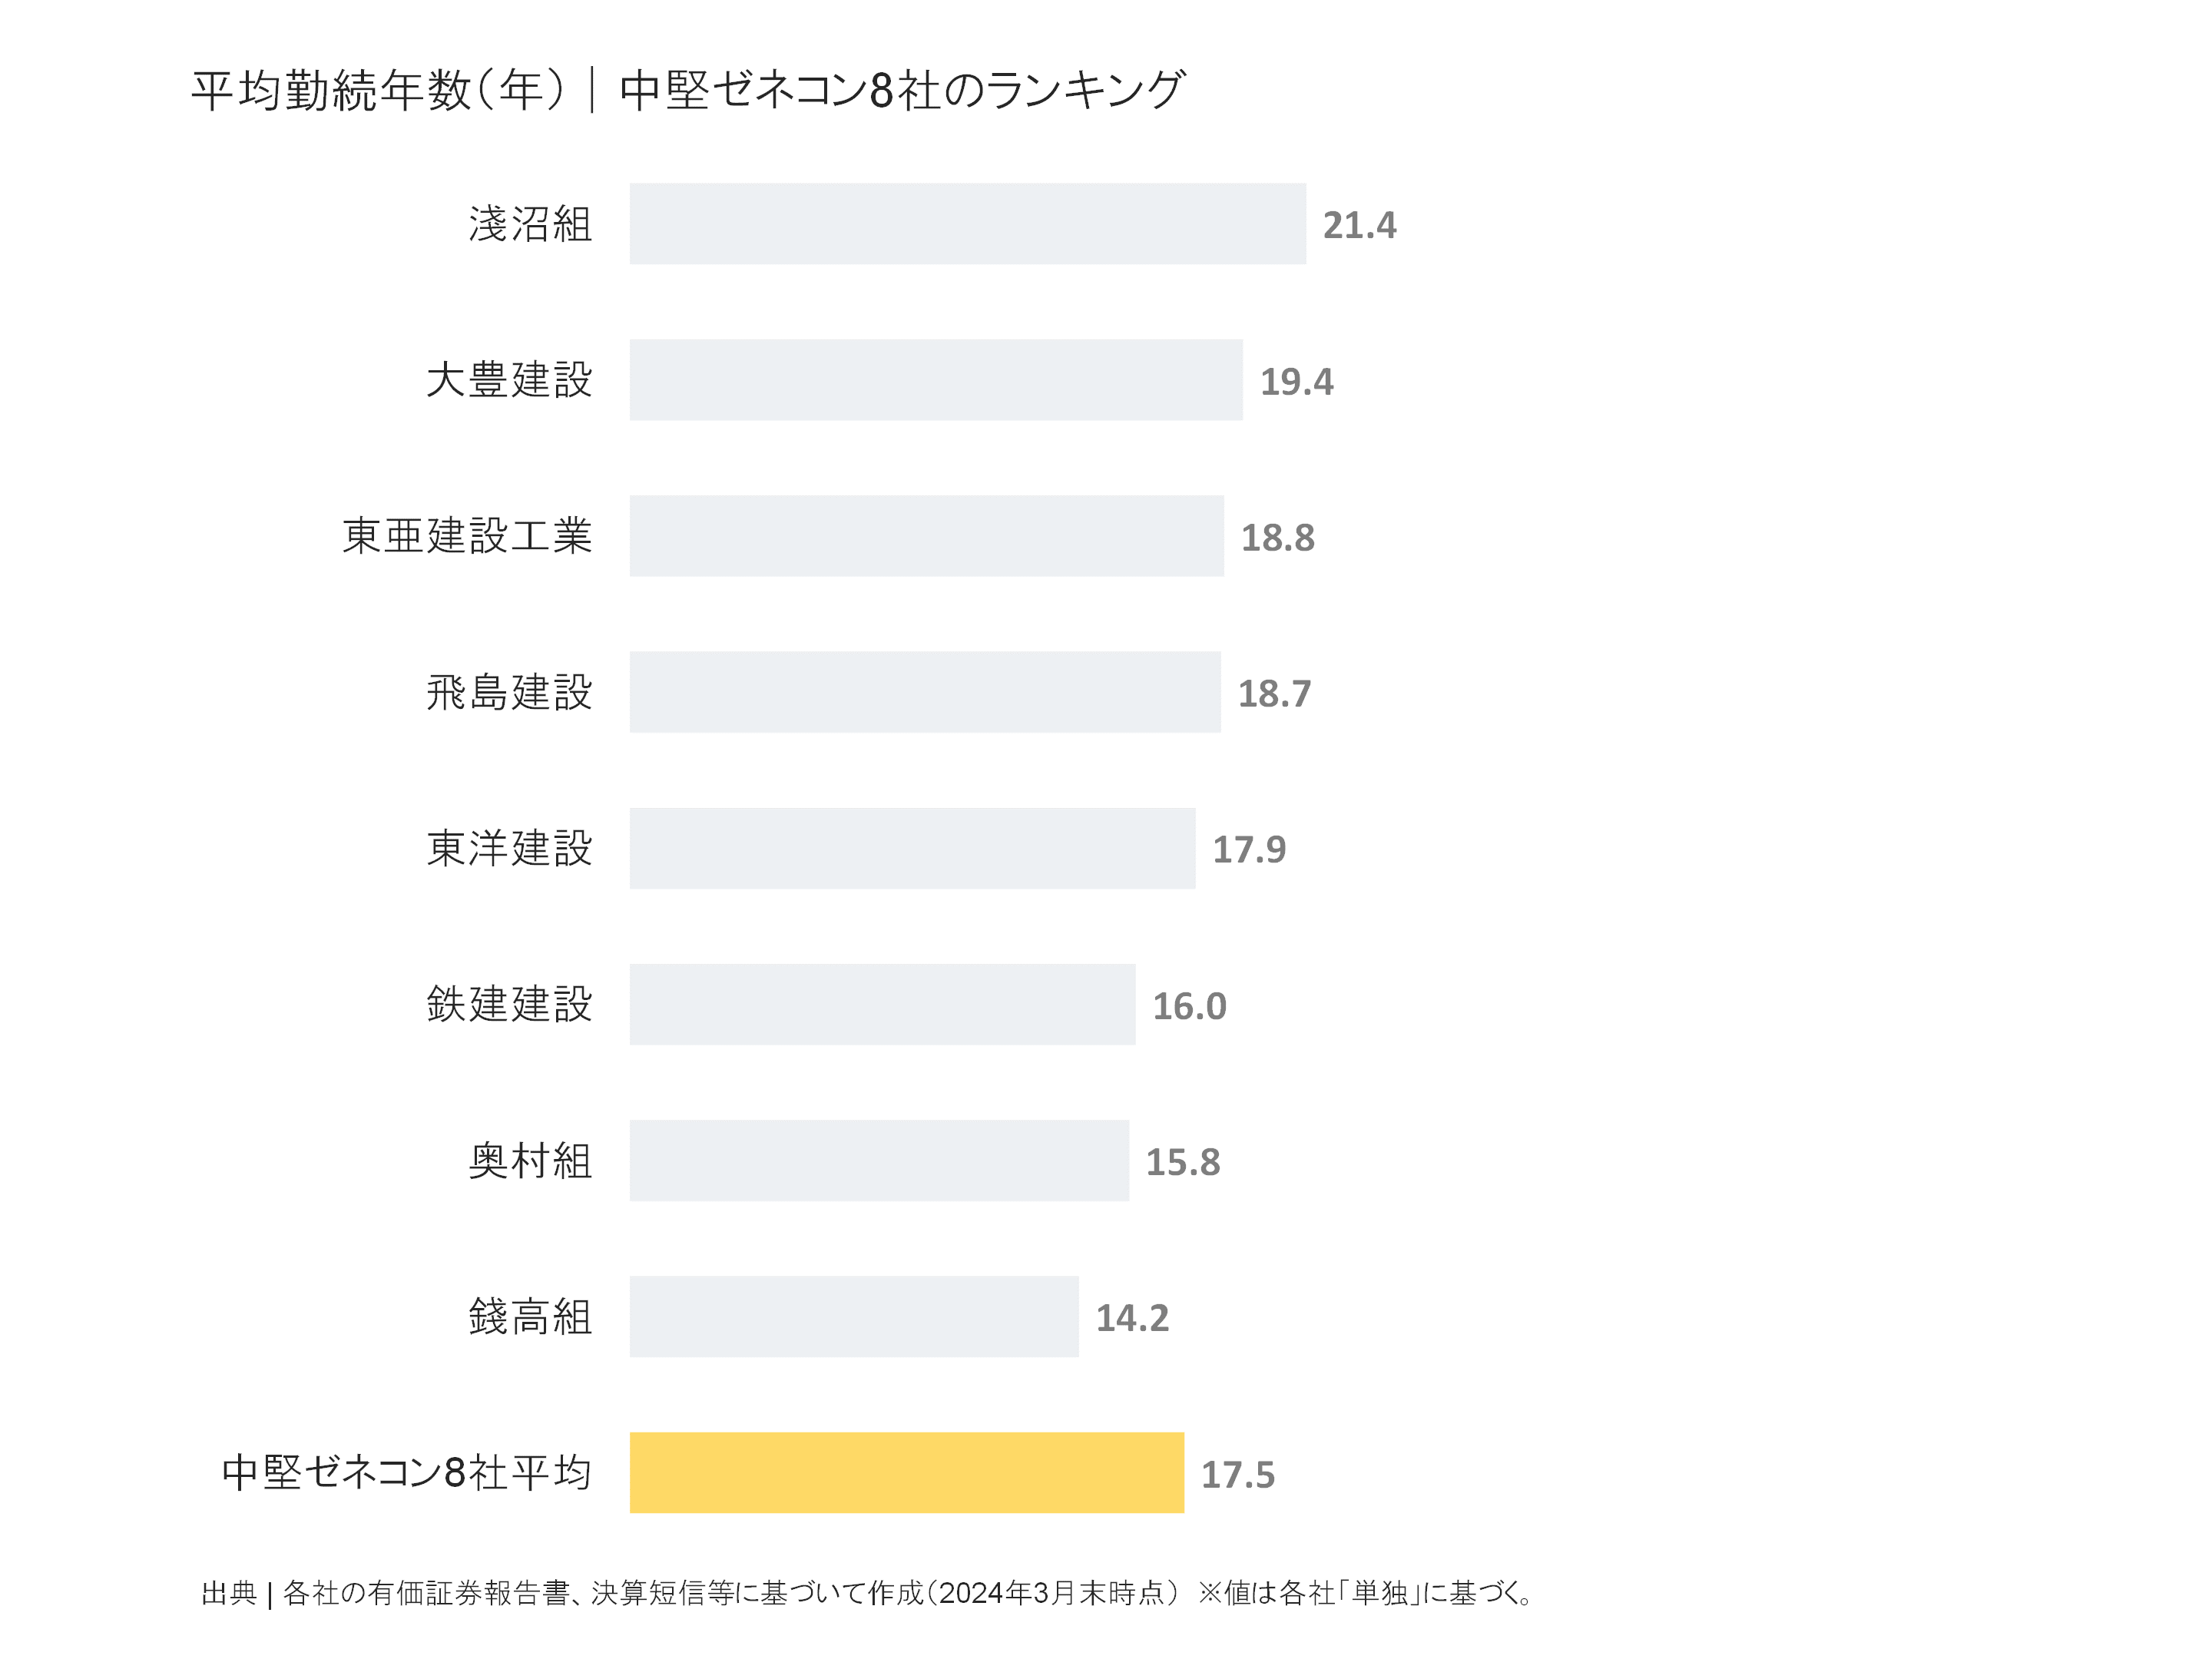Click the 21.4 value label

(x=1359, y=226)
